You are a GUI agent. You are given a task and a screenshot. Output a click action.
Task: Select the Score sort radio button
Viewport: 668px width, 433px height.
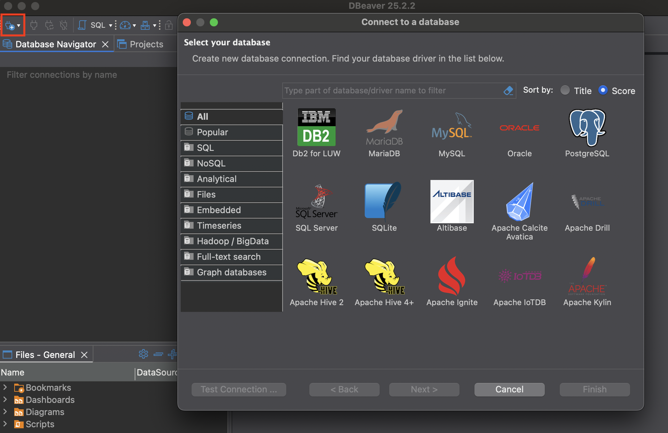pos(603,90)
